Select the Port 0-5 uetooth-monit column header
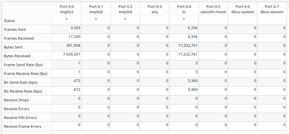 pos(213,9)
